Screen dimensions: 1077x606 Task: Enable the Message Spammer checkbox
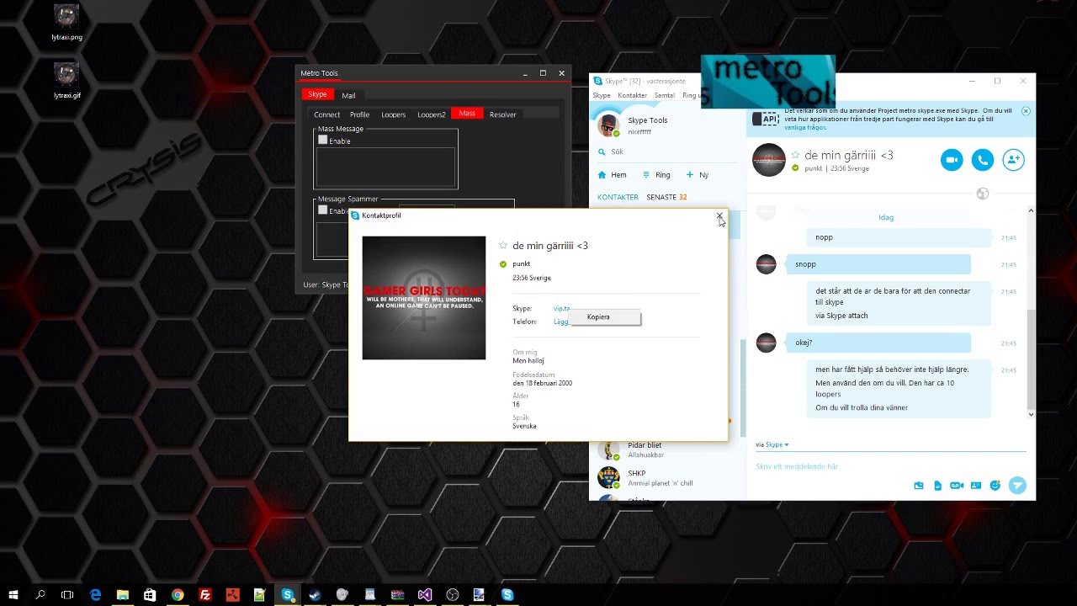click(x=322, y=210)
